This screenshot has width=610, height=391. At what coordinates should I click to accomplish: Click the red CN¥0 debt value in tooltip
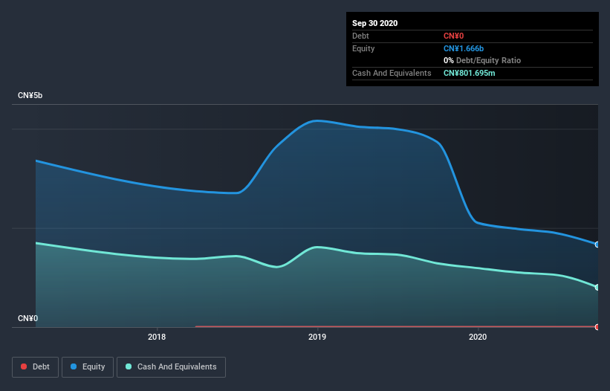pyautogui.click(x=454, y=36)
